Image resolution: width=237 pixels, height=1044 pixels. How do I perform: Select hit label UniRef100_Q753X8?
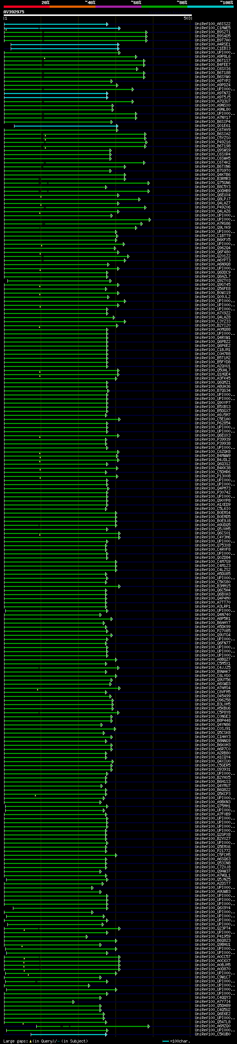[x=213, y=546]
